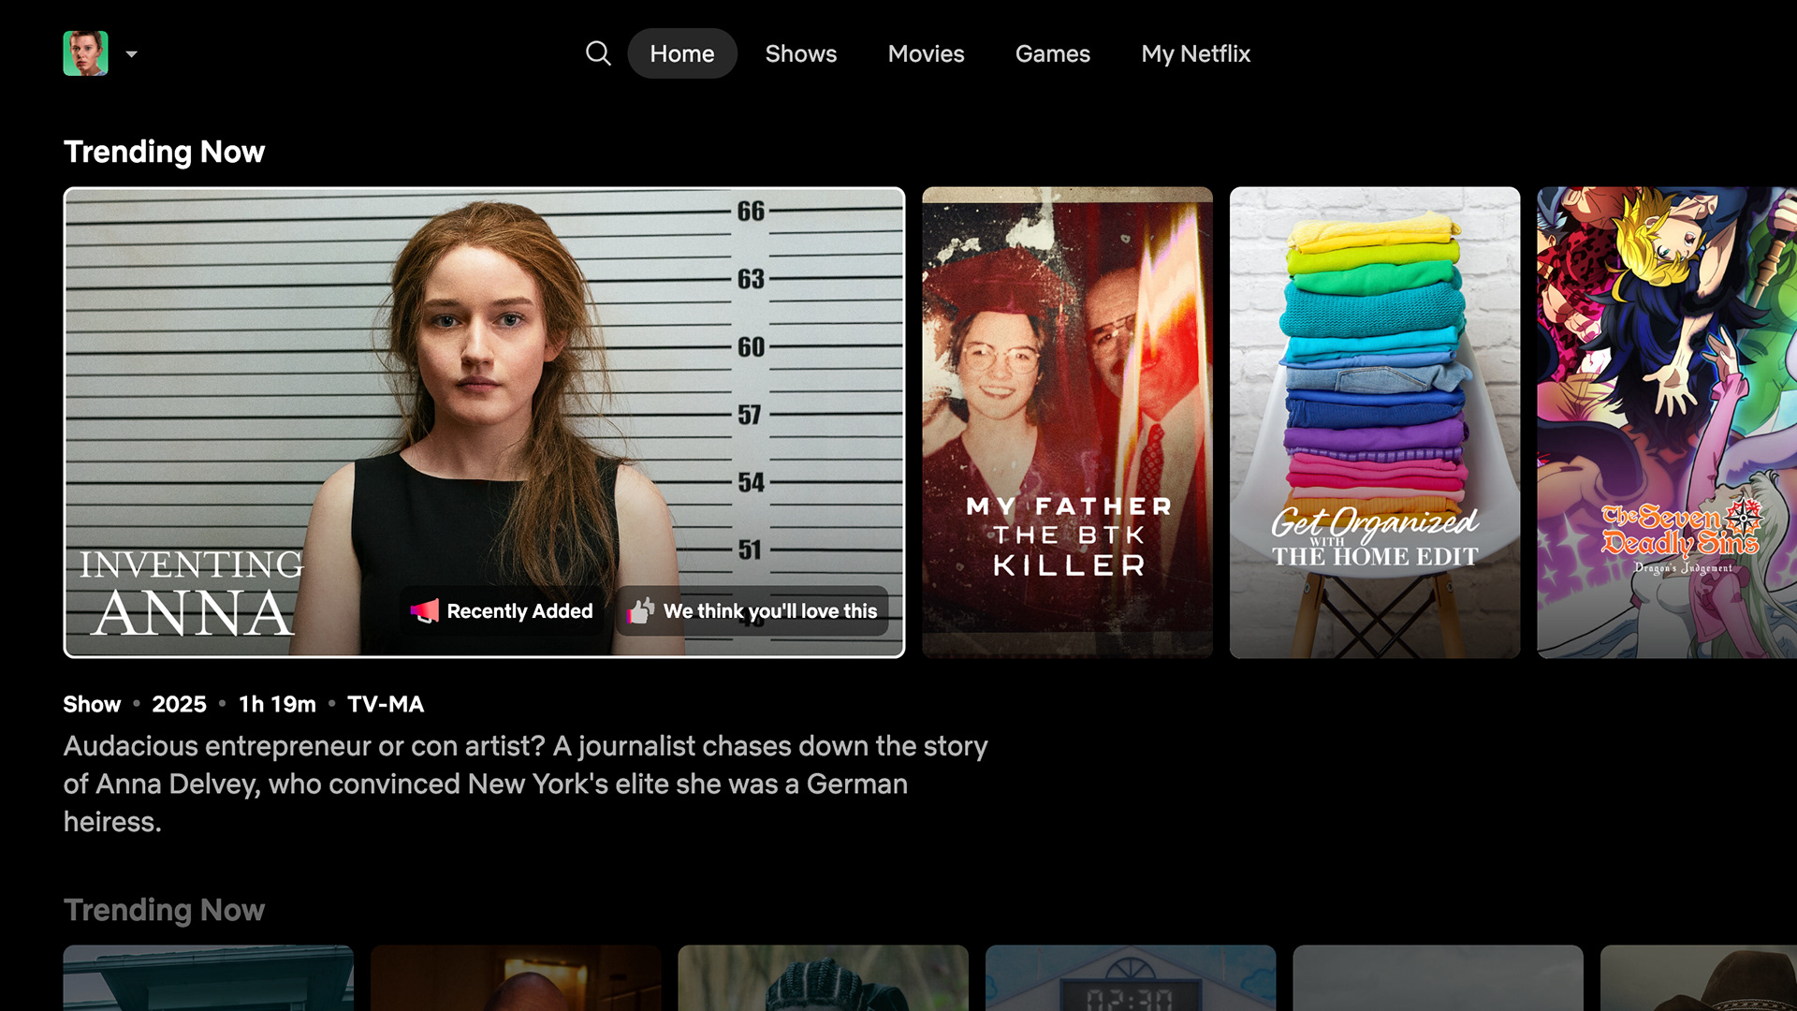This screenshot has height=1011, width=1797.
Task: Go to the Home tab
Action: (x=681, y=53)
